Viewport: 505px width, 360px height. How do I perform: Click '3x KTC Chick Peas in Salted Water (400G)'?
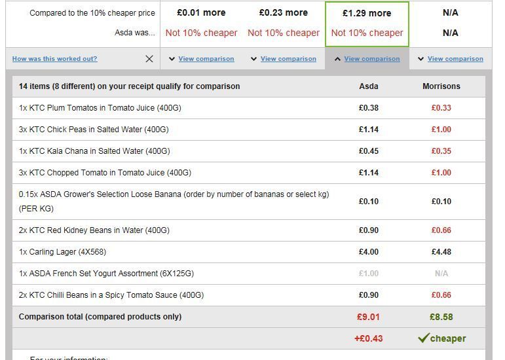(x=94, y=130)
